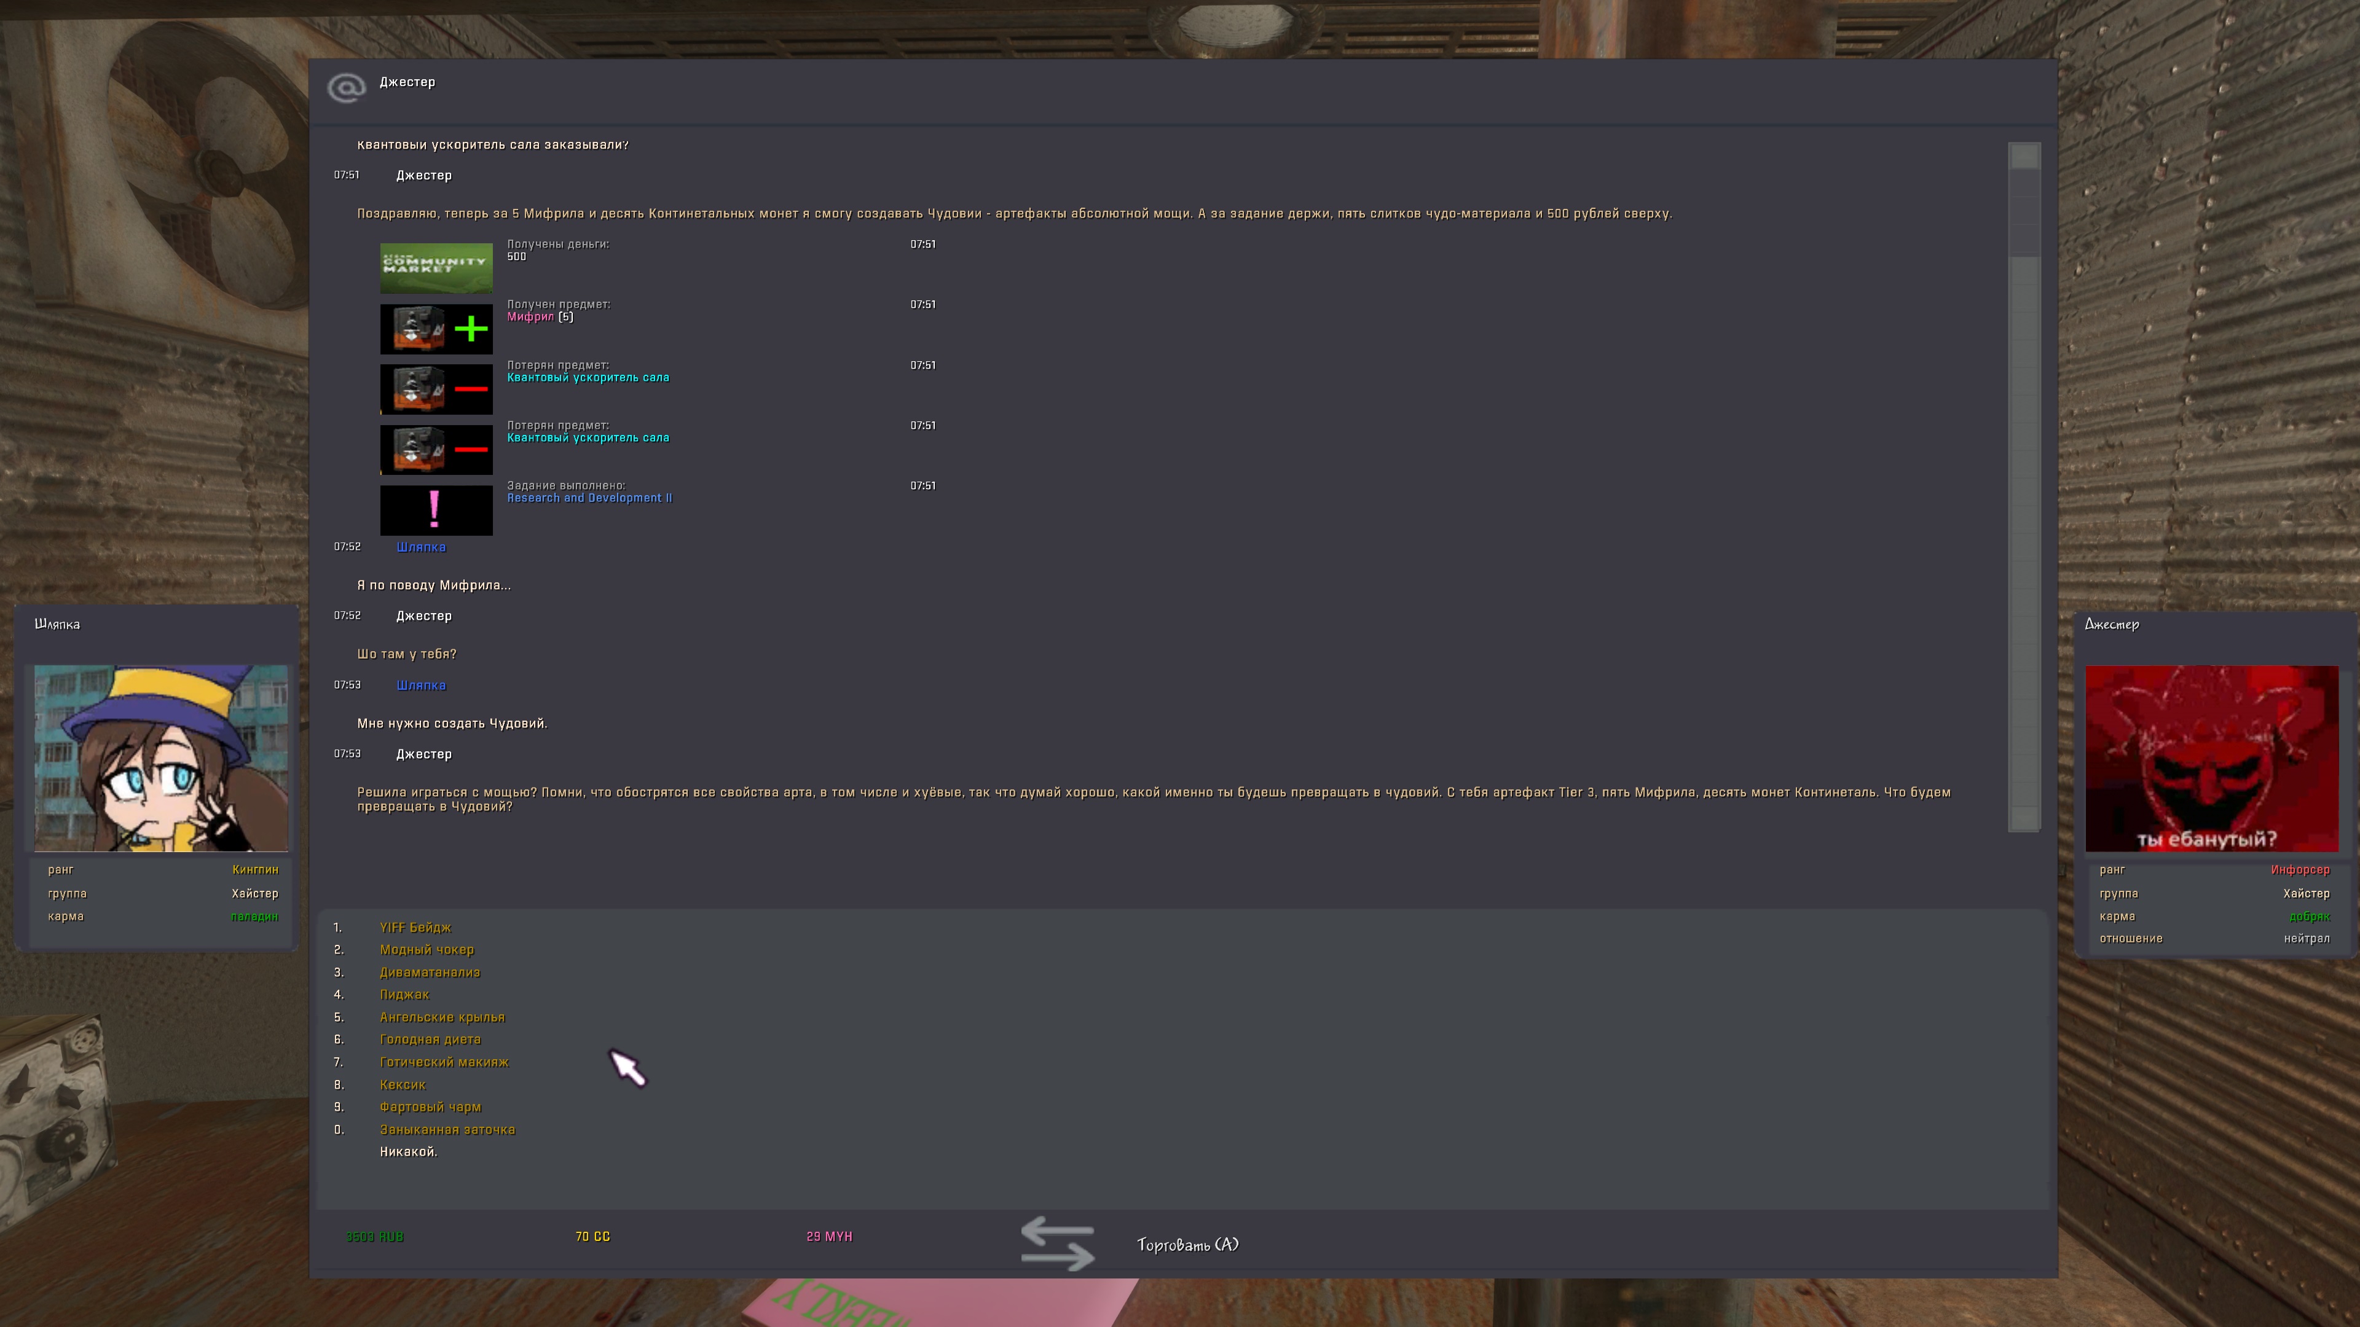Image resolution: width=2360 pixels, height=1327 pixels.
Task: Click the first lost Квантовый ускоритель сала icon
Action: pyautogui.click(x=436, y=388)
